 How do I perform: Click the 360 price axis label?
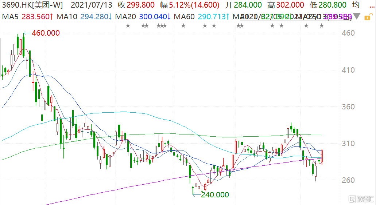pos(348,106)
